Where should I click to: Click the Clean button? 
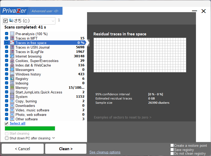click(66, 149)
